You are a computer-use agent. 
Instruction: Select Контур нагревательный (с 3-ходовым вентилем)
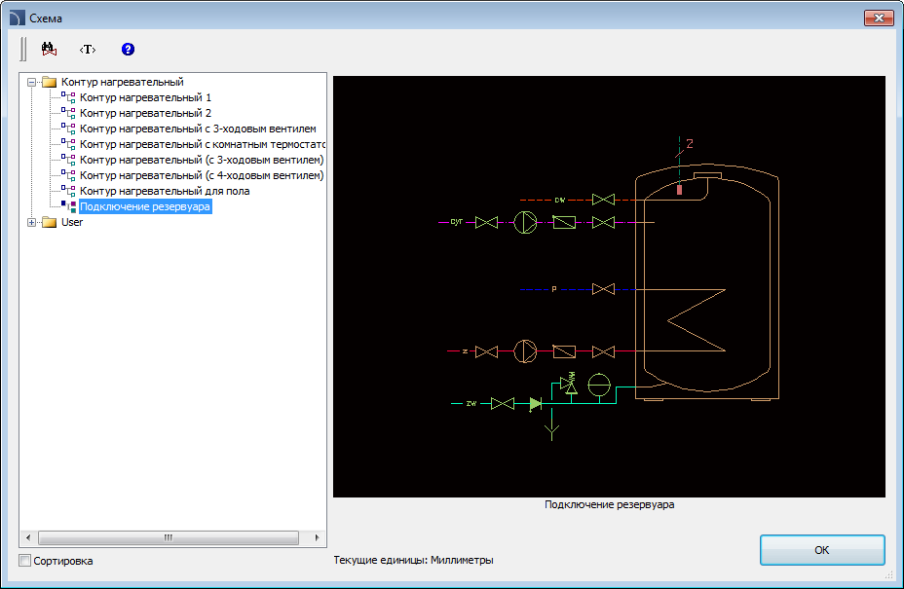(x=202, y=160)
